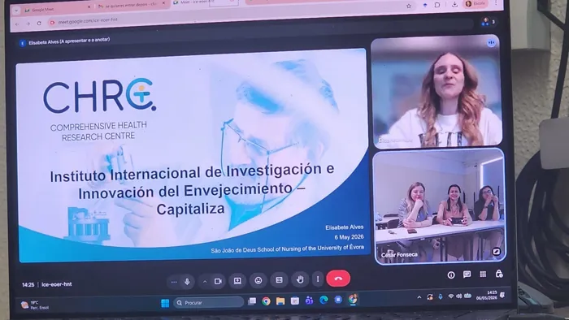Open the activities grid icon
This screenshot has width=569, height=320.
(x=483, y=274)
